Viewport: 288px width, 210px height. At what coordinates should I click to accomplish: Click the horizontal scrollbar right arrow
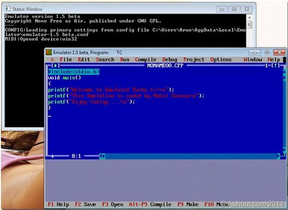(278, 156)
